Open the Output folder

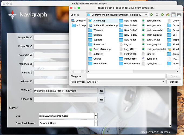pyautogui.click(x=95, y=59)
